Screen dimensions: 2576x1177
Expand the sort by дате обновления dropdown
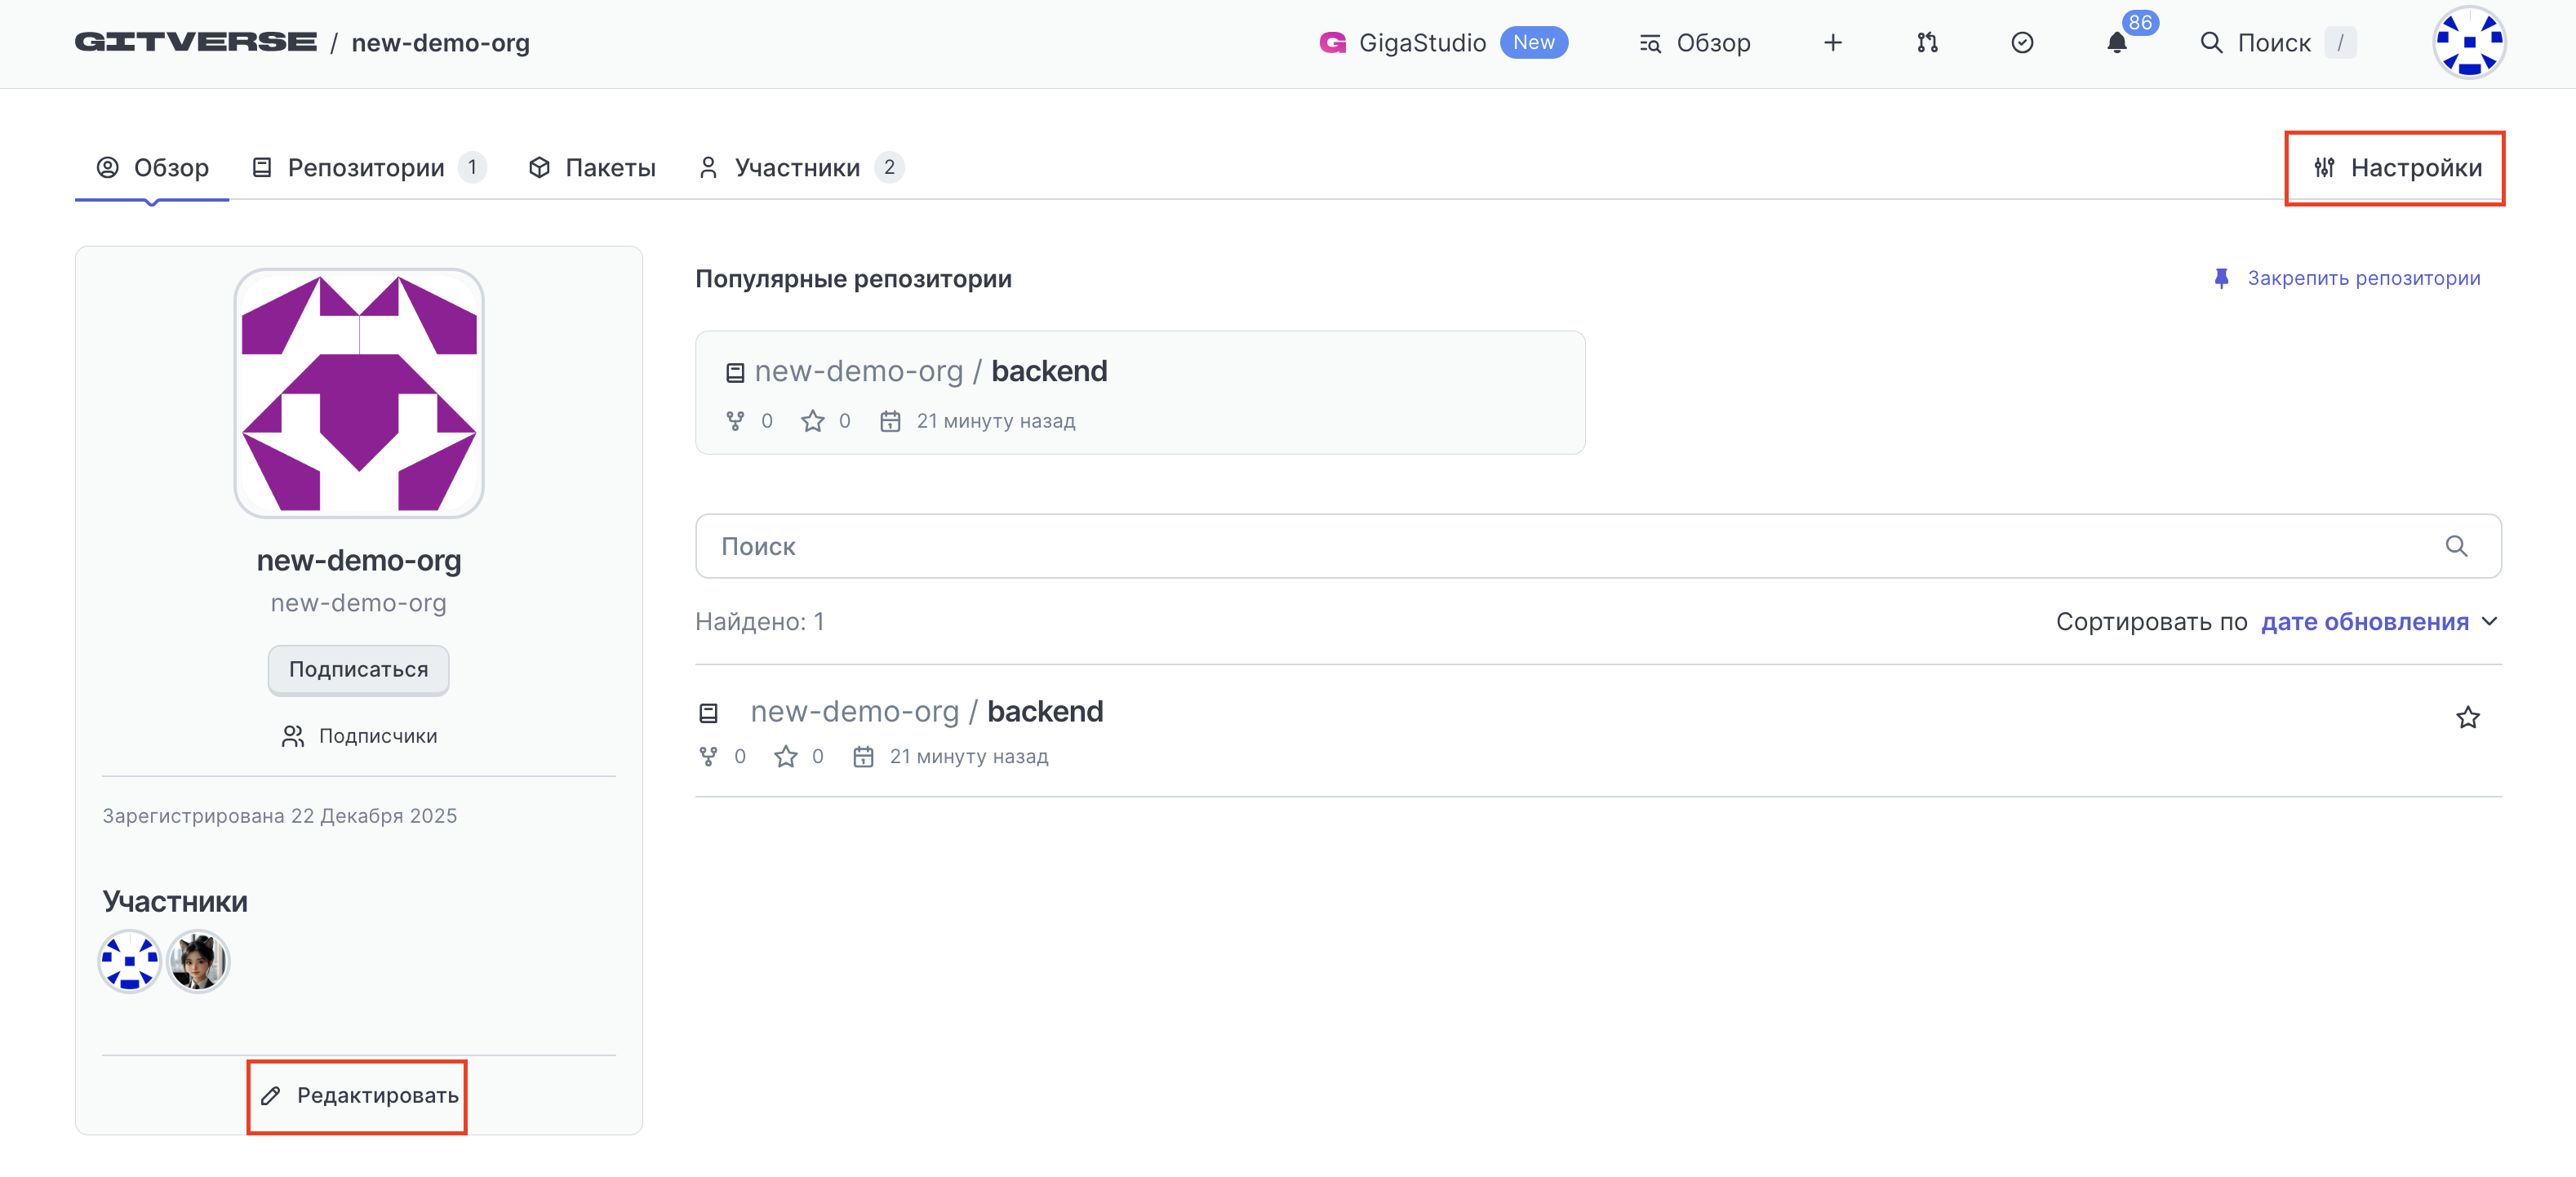[2378, 622]
